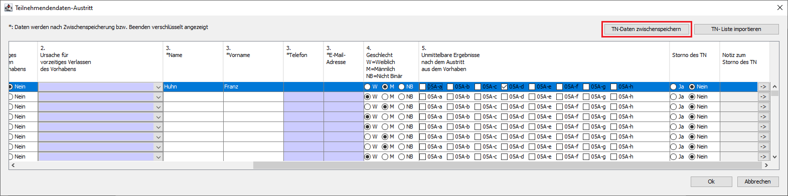The height and width of the screenshot is (196, 788).
Task: Click the Storno des TN column header
Action: (695, 62)
